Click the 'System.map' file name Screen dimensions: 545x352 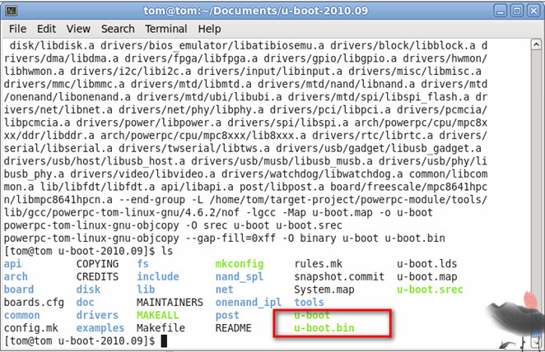tap(324, 289)
